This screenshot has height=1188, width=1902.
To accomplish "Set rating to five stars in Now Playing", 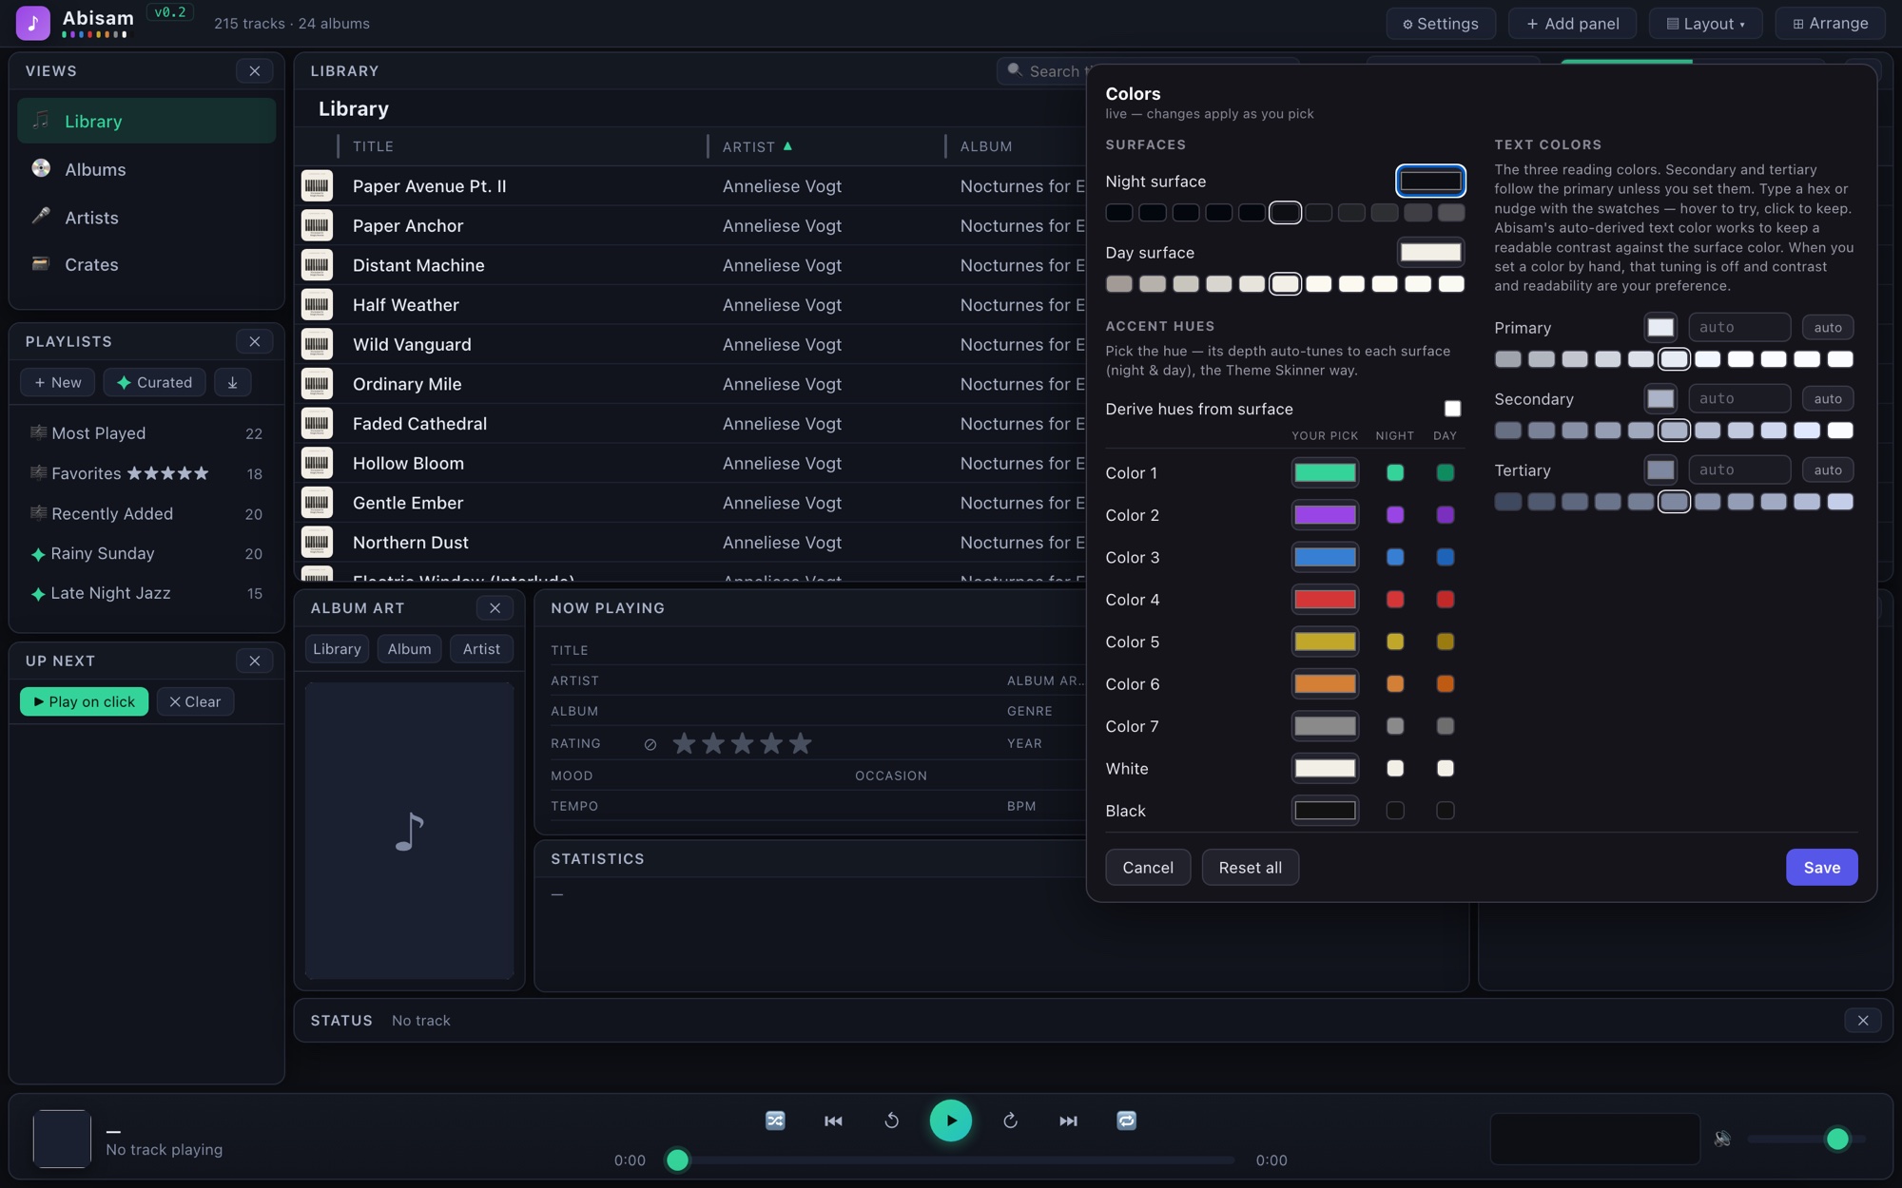I will click(x=801, y=743).
